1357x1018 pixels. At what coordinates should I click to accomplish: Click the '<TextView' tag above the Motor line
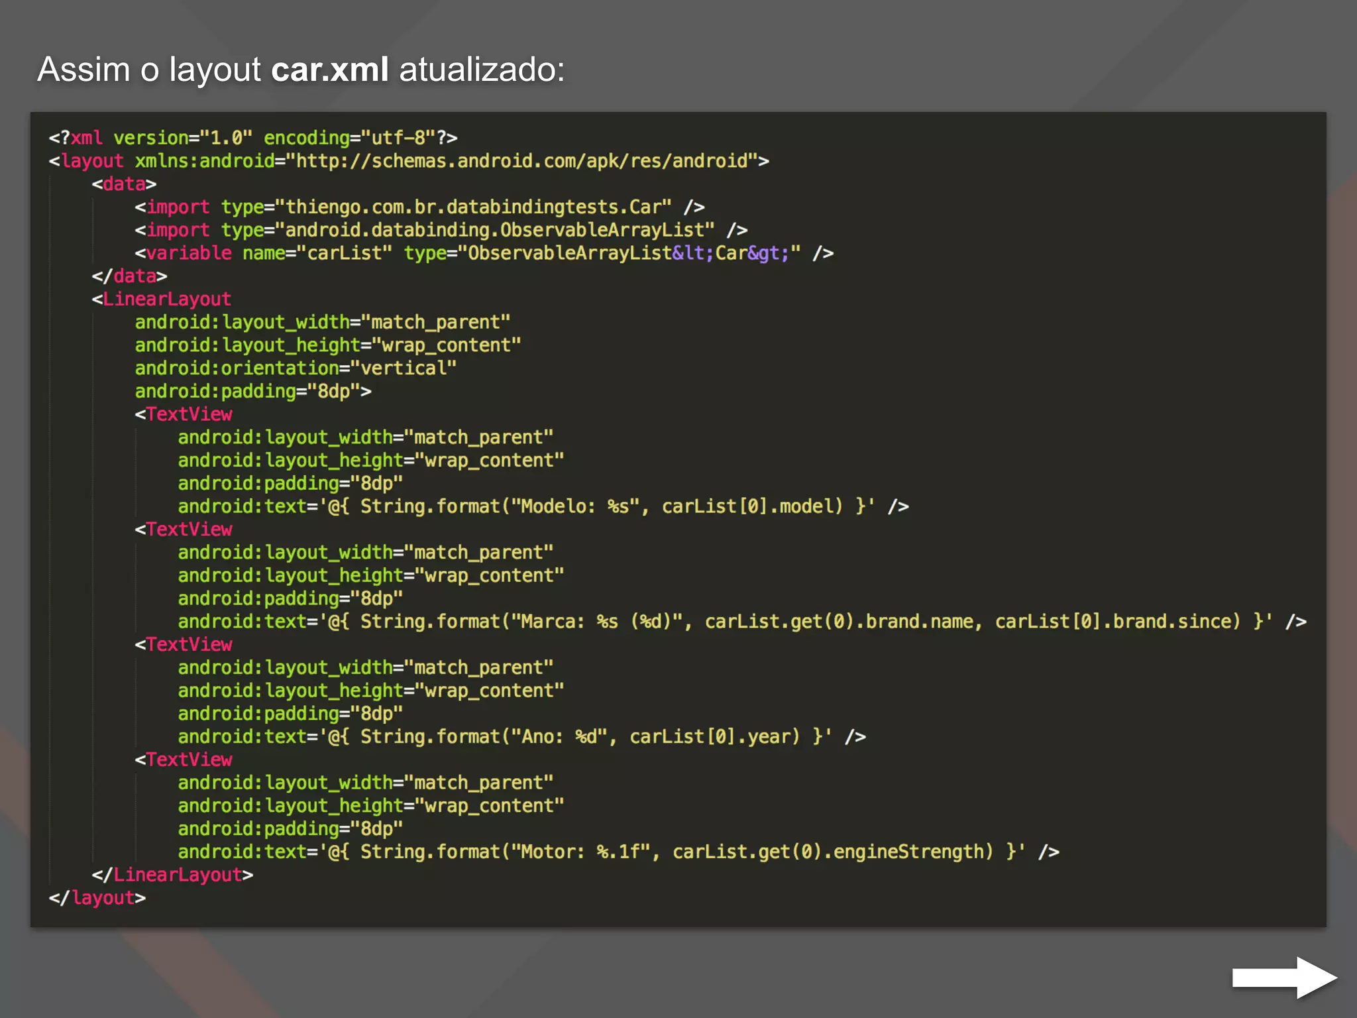tap(184, 760)
